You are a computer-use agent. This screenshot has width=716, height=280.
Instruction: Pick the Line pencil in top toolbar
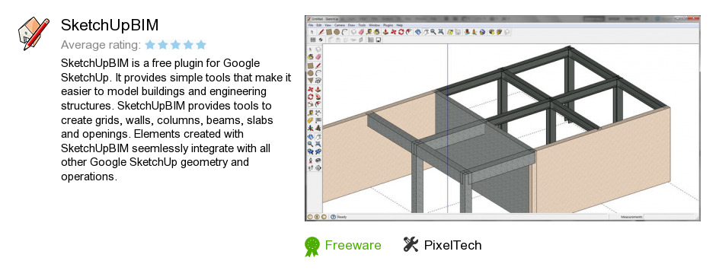[321, 32]
